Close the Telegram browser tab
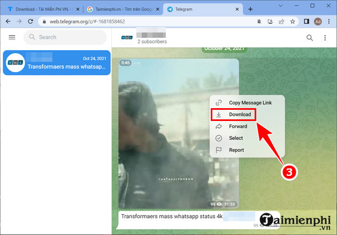Viewport: 337px width, 235px height. point(237,9)
